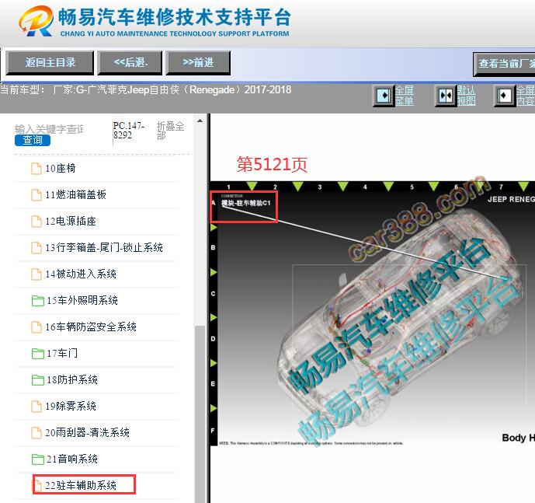This screenshot has height=503, width=535.
Task: Click the page icon beside 19除雾系统
Action: pos(36,406)
